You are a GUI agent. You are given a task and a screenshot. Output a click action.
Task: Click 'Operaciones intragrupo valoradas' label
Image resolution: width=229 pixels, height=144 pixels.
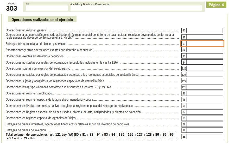point(58,87)
